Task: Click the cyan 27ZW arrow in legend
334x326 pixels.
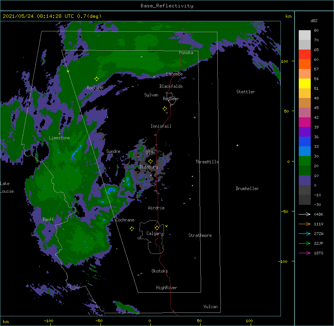Action: [305, 233]
